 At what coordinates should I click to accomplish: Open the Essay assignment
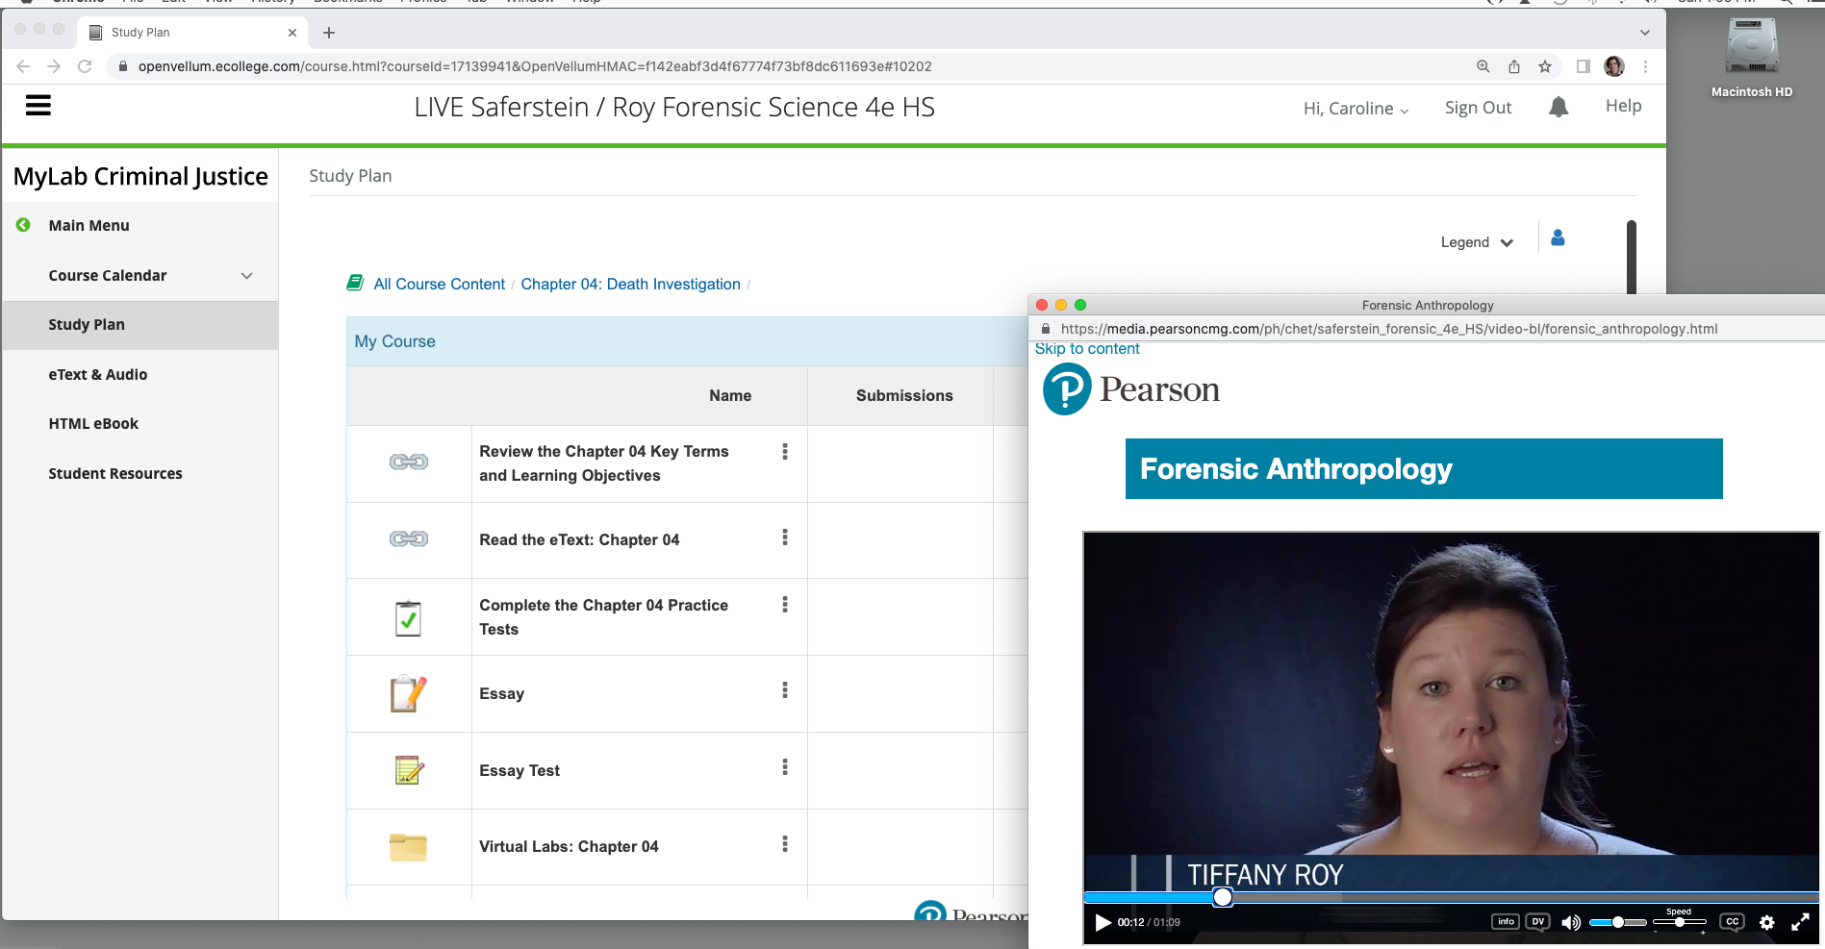click(502, 693)
